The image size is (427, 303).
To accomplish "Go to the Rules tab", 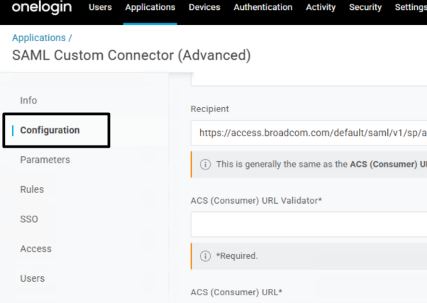I will coord(32,189).
